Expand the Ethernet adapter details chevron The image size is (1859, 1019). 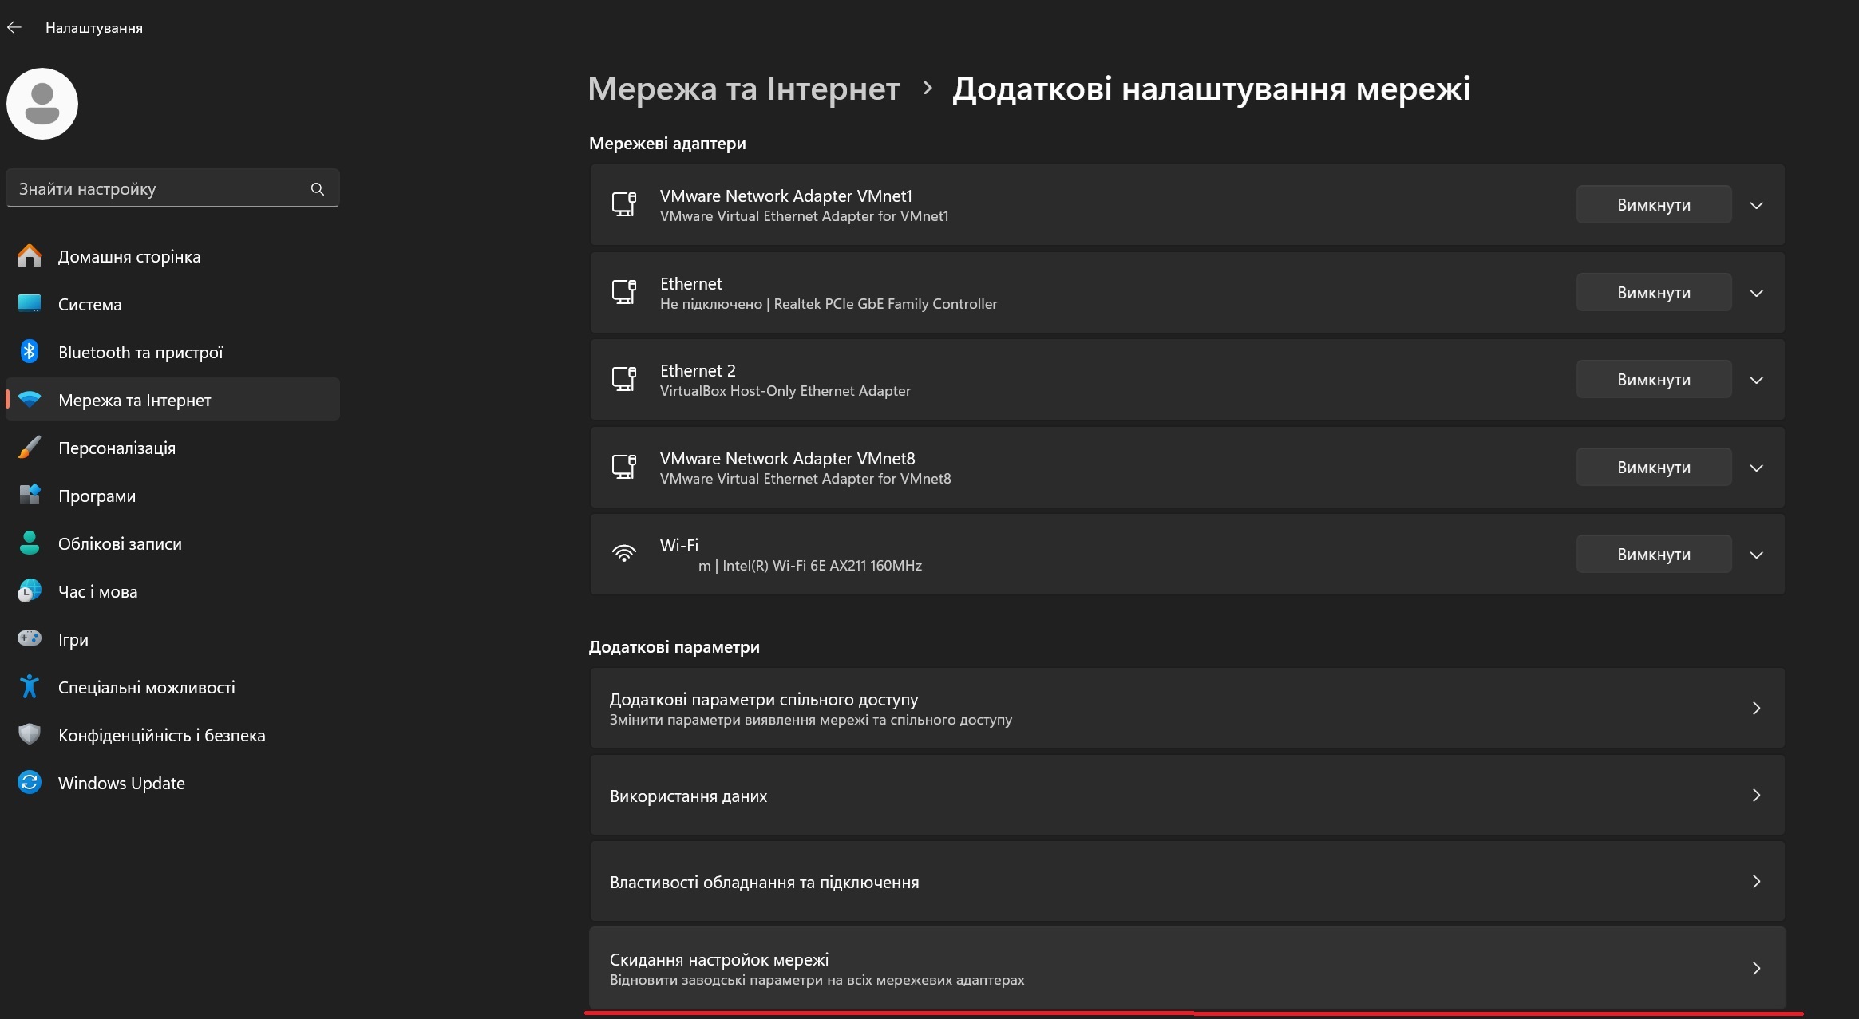pyautogui.click(x=1756, y=293)
